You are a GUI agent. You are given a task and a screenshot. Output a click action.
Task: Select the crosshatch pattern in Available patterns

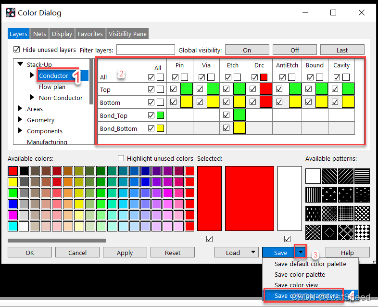[x=329, y=213]
